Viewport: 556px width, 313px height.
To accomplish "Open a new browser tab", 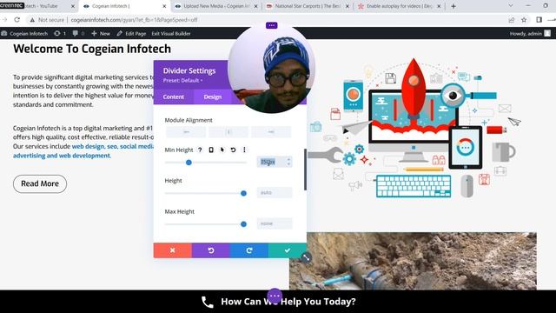I will tap(453, 6).
